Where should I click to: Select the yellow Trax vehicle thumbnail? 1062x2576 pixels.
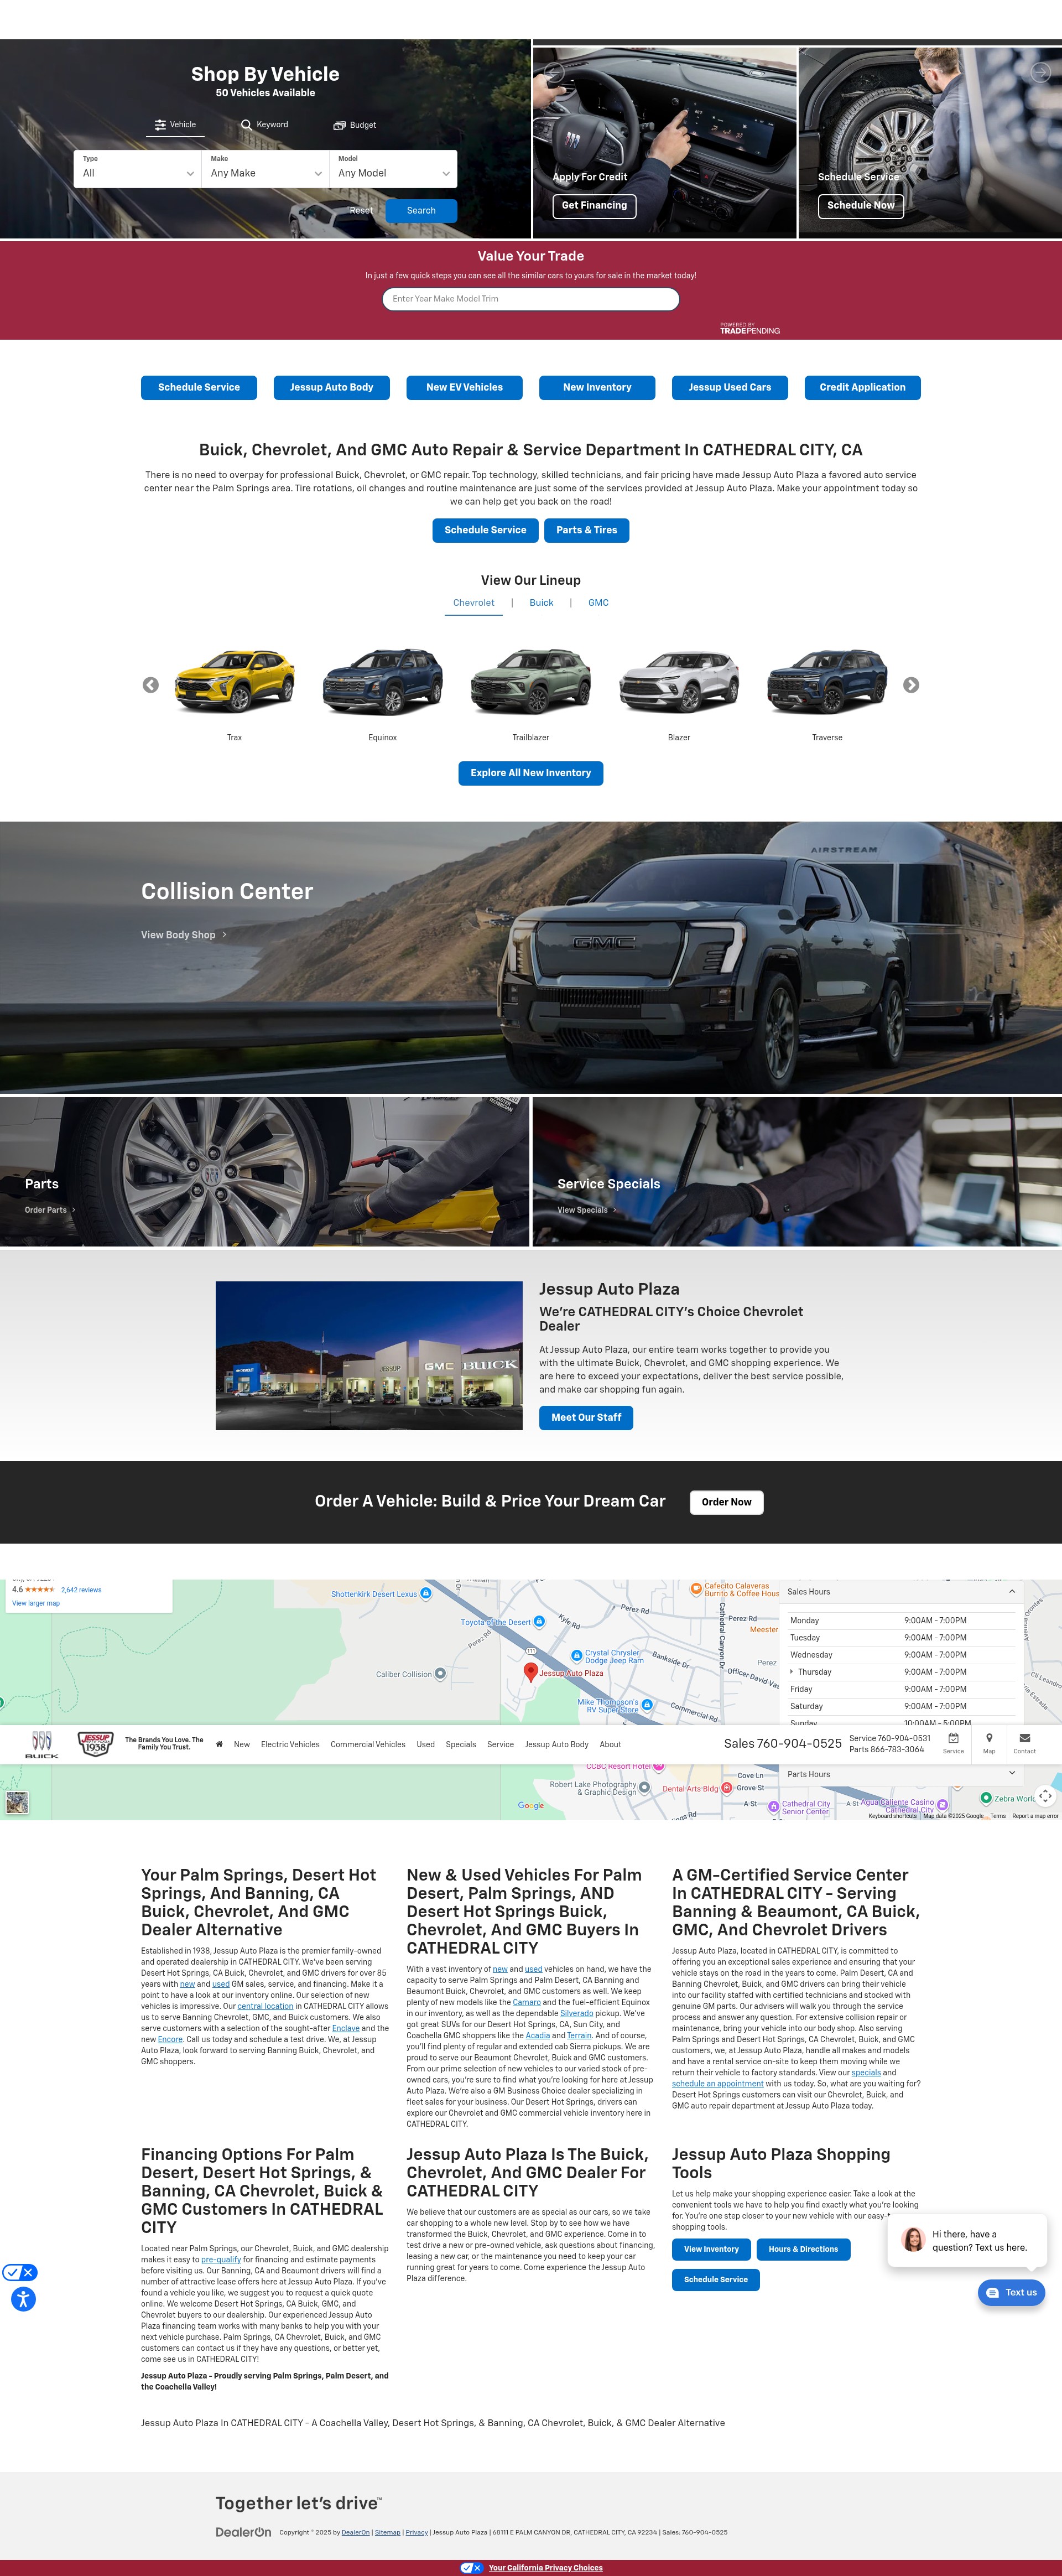coord(234,681)
